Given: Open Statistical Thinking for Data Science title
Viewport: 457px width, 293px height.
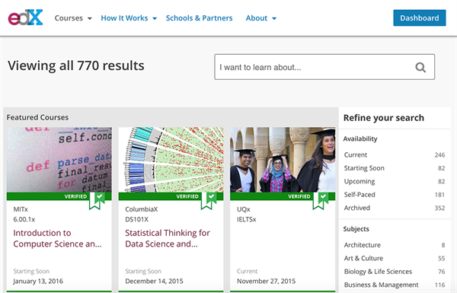Looking at the screenshot, I should coord(168,238).
